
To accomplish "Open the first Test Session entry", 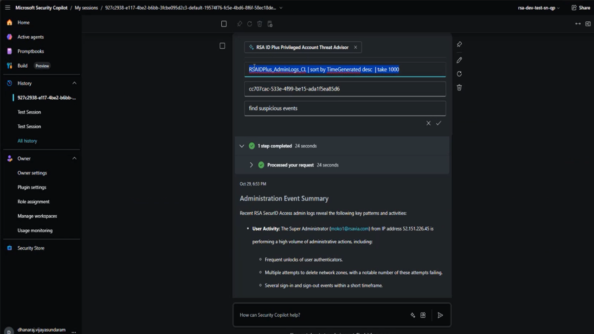I will click(x=29, y=112).
